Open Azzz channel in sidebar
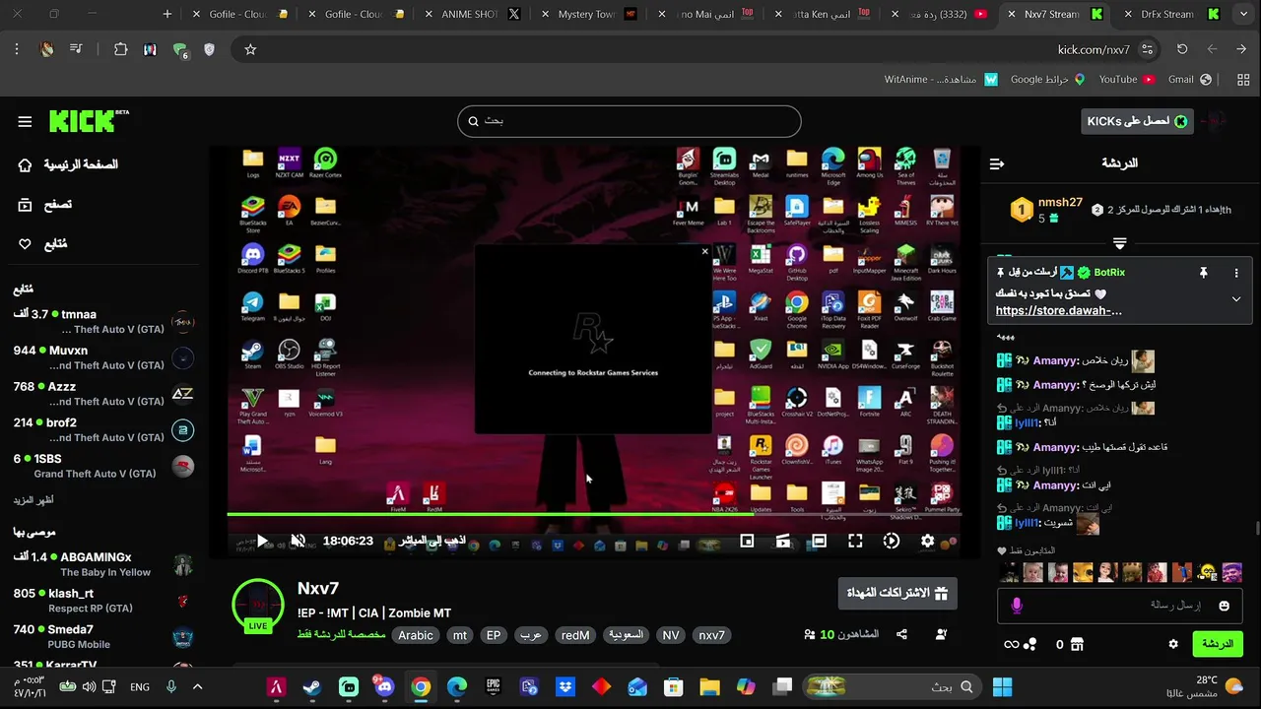 (103, 394)
